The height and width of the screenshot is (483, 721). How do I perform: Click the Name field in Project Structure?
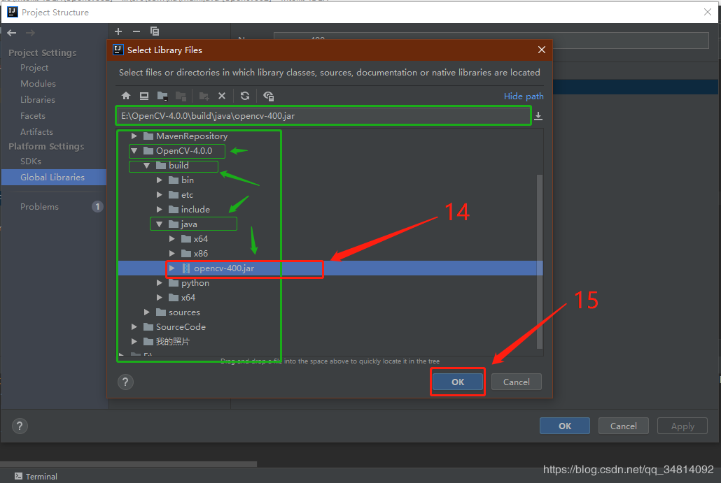point(491,41)
